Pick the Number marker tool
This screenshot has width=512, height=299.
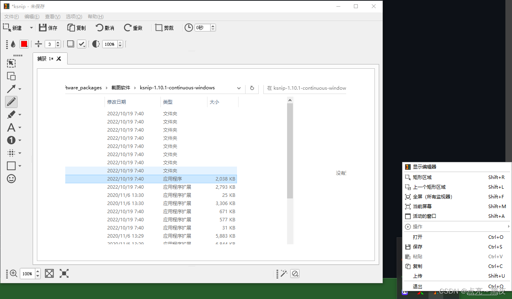[11, 140]
